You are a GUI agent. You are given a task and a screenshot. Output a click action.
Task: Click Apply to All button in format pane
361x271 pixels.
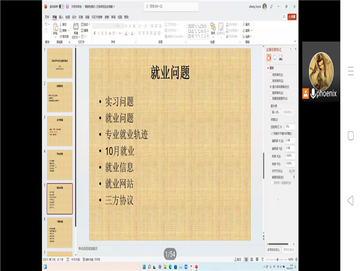pyautogui.click(x=273, y=249)
